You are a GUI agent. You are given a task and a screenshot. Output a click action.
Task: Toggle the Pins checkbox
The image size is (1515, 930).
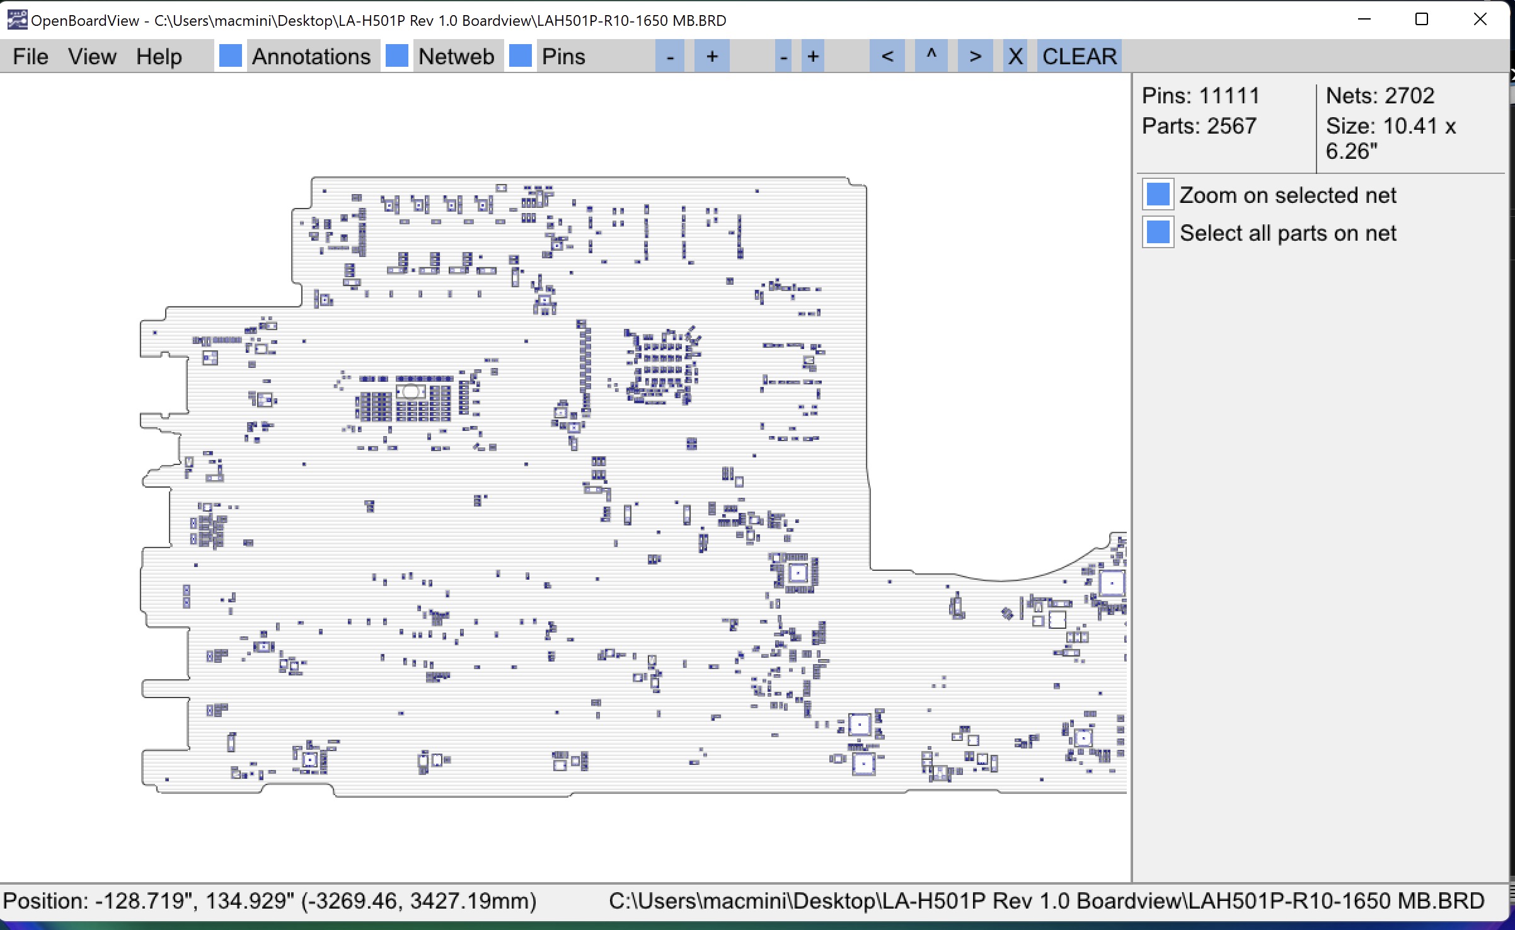521,56
